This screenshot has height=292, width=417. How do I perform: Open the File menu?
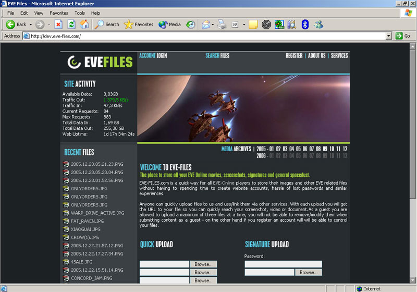(10, 13)
